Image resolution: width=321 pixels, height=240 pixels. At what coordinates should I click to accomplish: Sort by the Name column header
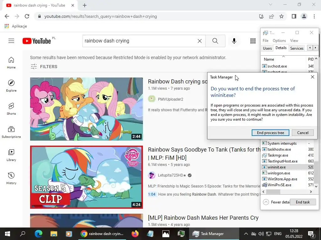[283, 59]
